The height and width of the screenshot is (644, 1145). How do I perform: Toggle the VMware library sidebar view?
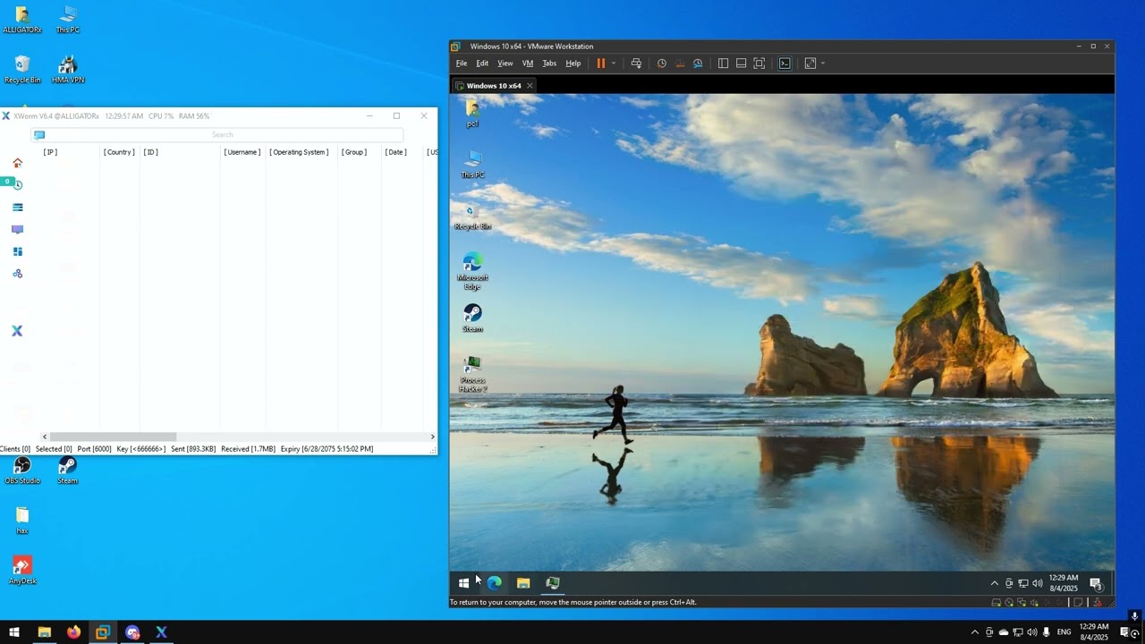(x=724, y=64)
